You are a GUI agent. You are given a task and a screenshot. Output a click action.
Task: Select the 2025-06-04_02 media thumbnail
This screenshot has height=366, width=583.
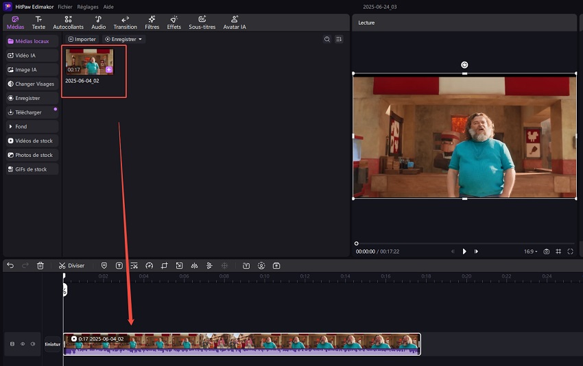[x=90, y=62]
